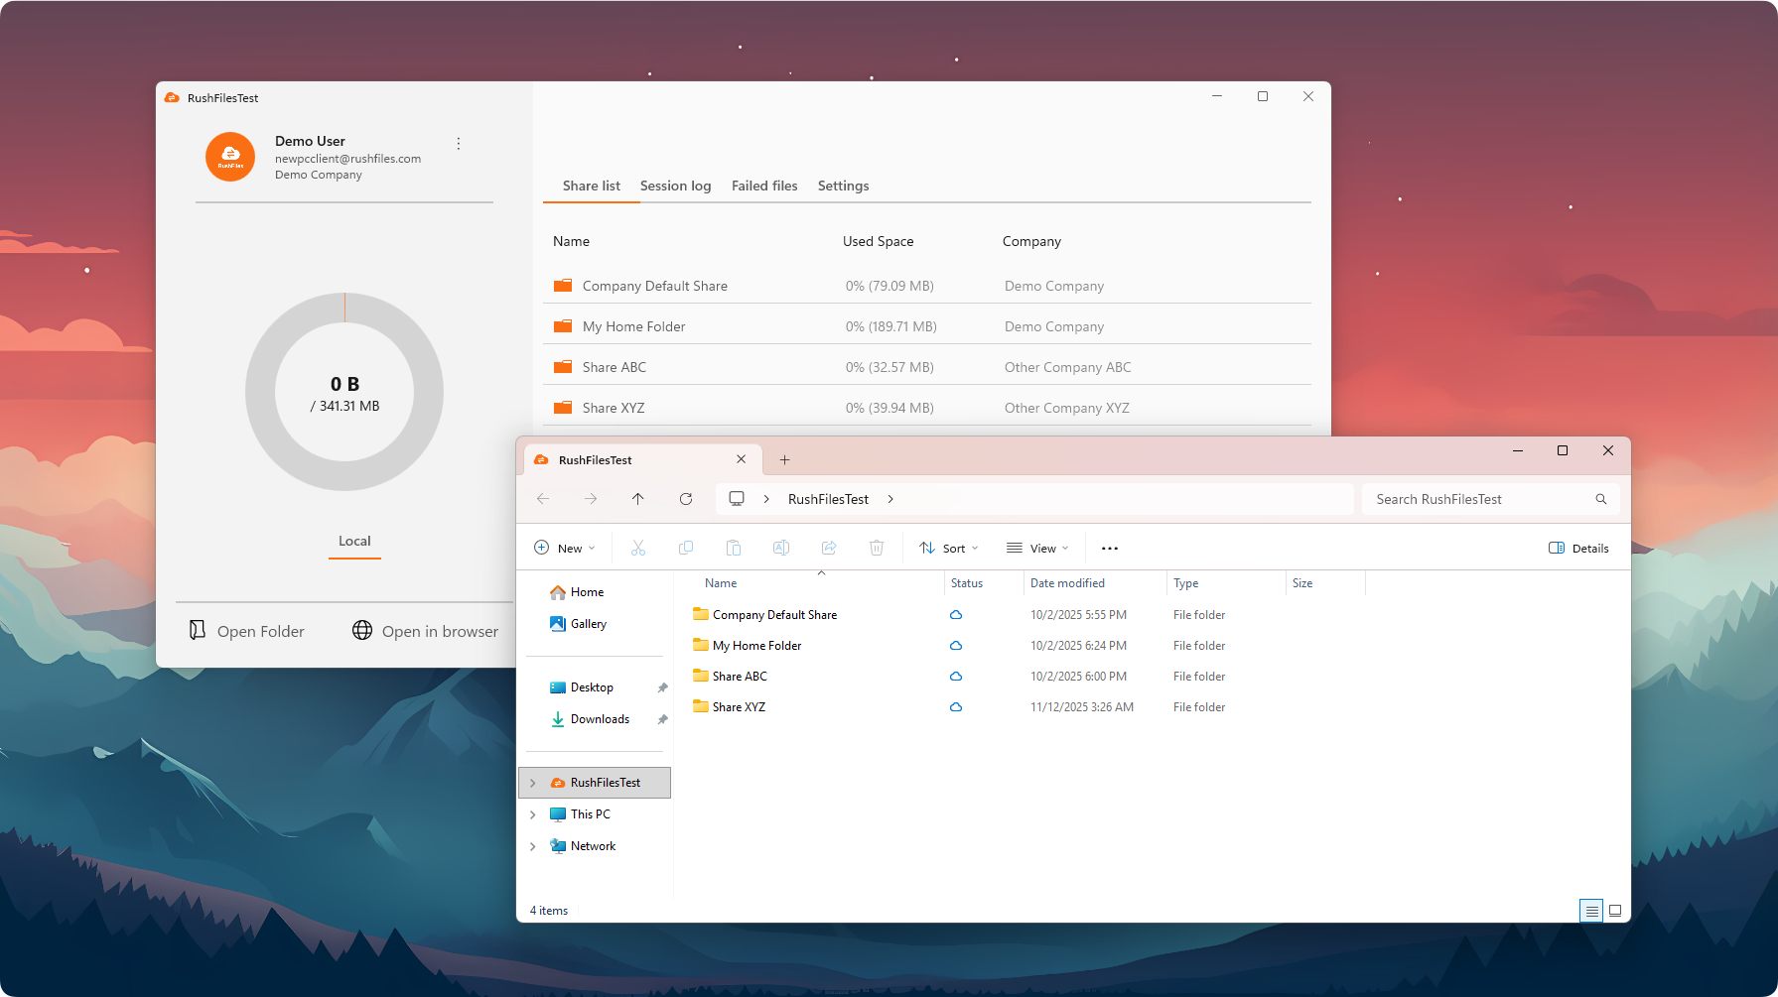The width and height of the screenshot is (1778, 997).
Task: Click the Status column header
Action: (x=967, y=583)
